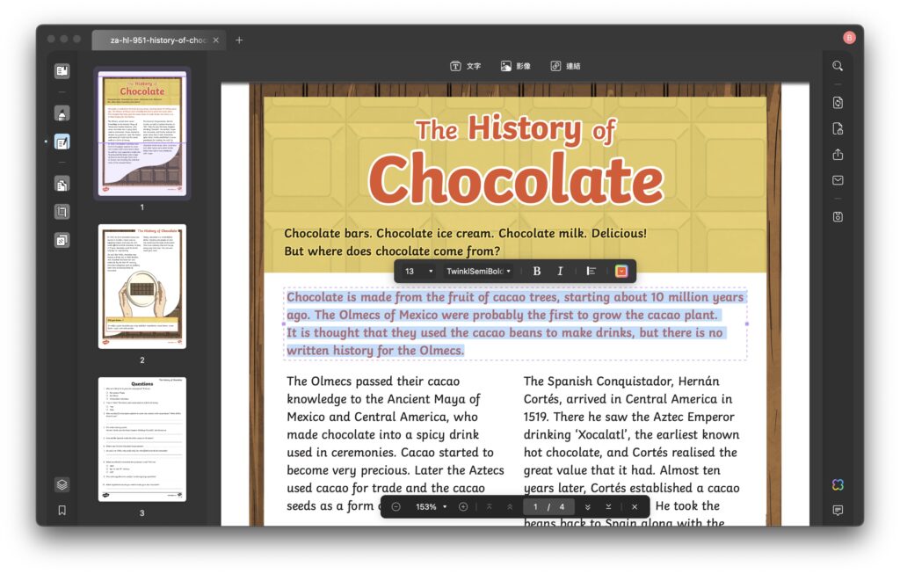This screenshot has height=574, width=900.
Task: Open the TwinklSemiBold font dropdown
Action: (478, 271)
